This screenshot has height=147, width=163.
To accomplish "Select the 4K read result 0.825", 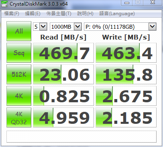I will tap(63, 96).
